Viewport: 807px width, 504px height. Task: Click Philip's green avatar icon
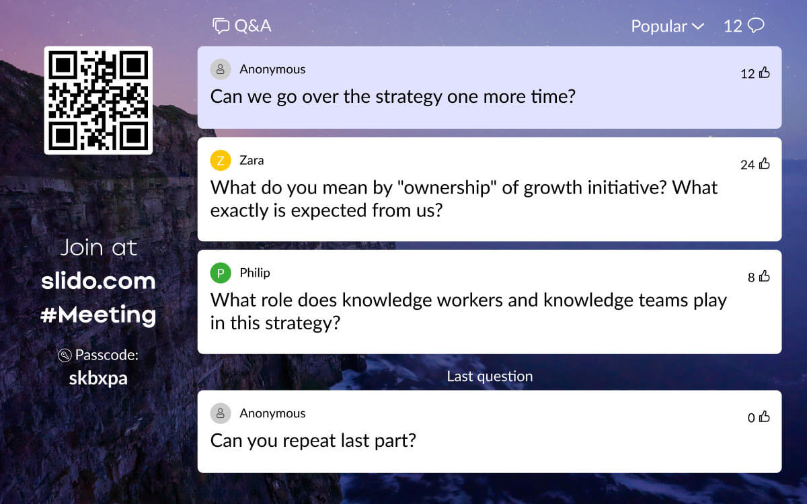coord(221,273)
